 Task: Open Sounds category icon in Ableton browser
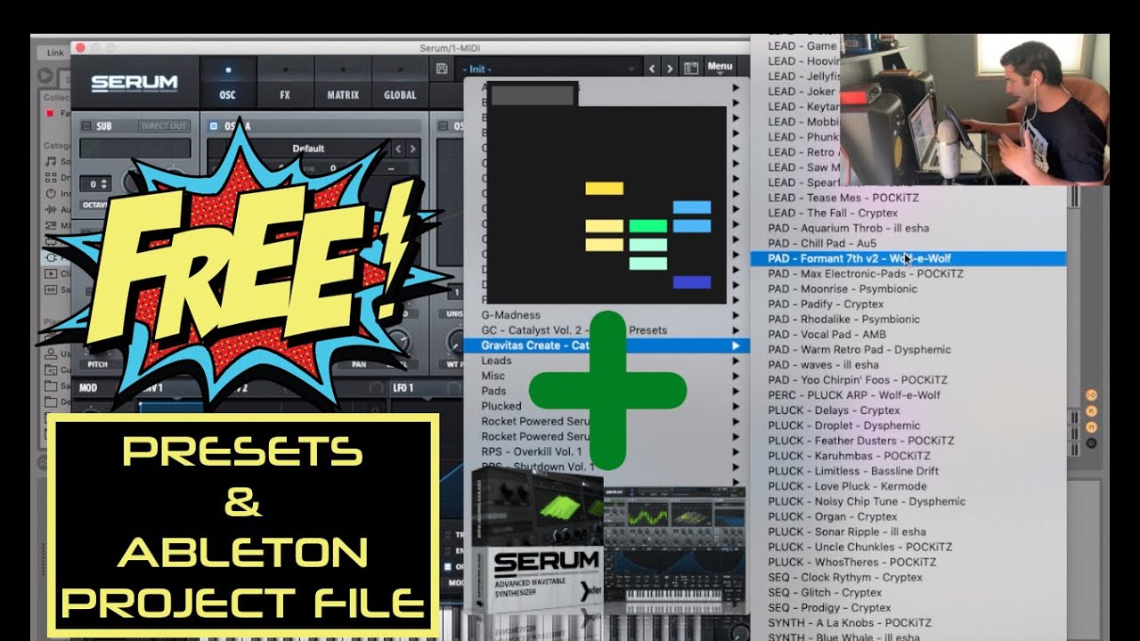49,161
